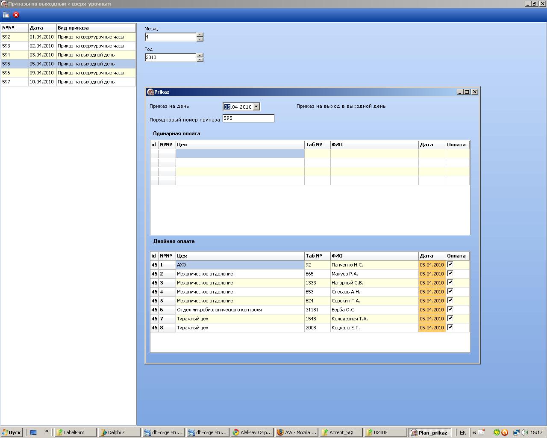Select order 596 dated 09.04.2010
Viewport: 547px width, 438px height.
point(68,73)
